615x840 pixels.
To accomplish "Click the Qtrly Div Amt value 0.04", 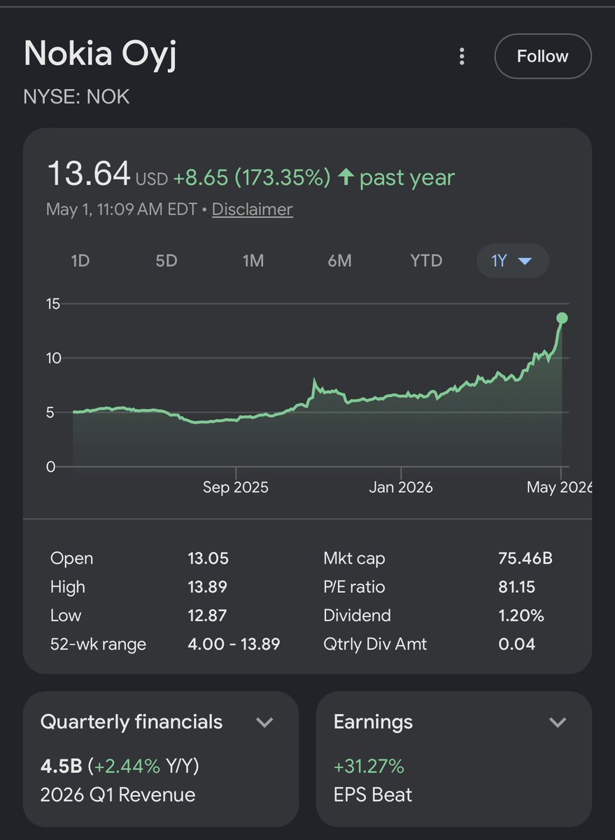I will point(516,644).
